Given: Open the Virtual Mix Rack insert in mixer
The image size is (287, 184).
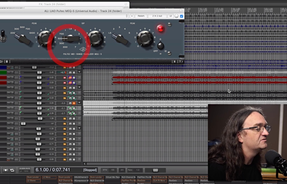Looking at the screenshot, I should point(113,177).
